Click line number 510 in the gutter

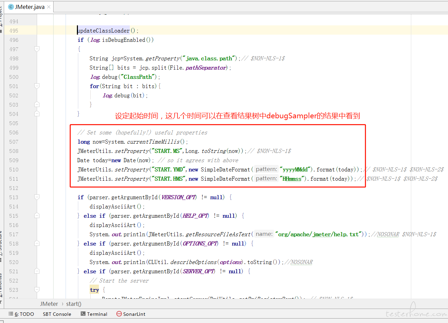tap(14, 169)
